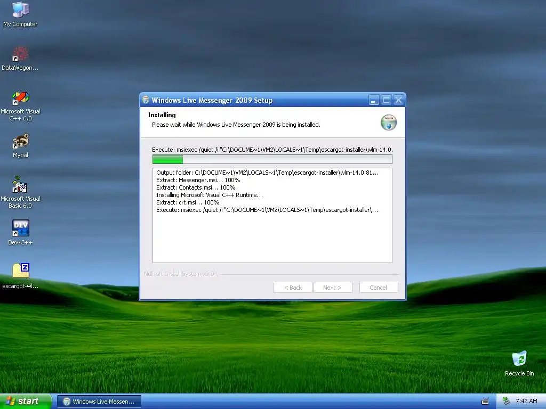Select Windows Live Messenger taskbar button
The height and width of the screenshot is (409, 546).
(x=99, y=402)
